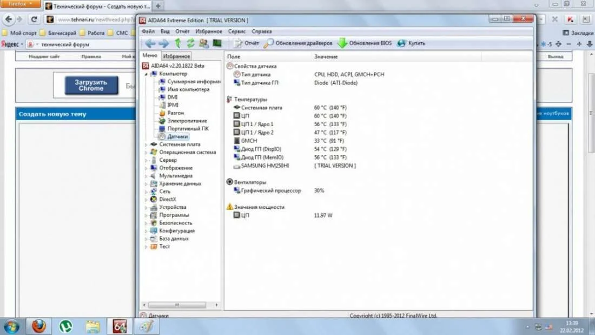Select the Датчики tree item
This screenshot has height=335, width=595.
click(x=174, y=136)
